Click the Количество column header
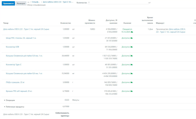Screen dimensions: 196x119 point(66,23)
